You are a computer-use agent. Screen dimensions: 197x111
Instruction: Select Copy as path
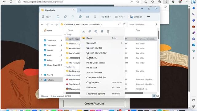(103, 82)
